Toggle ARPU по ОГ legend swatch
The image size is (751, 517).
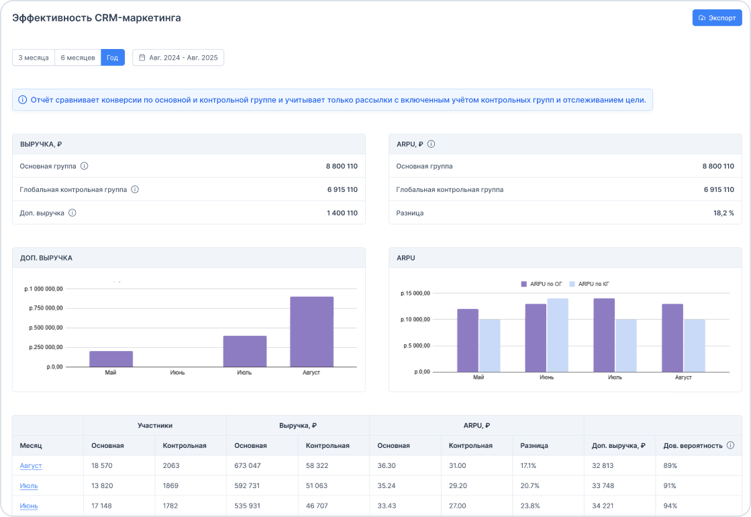(524, 284)
